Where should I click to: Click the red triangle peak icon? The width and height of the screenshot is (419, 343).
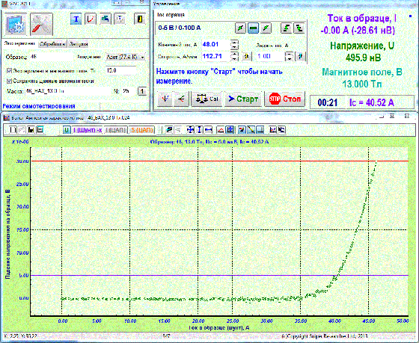coord(221,130)
